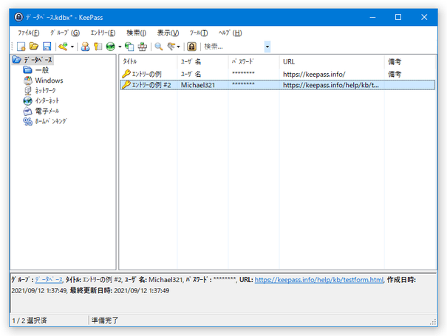Sort by the URL column header
The height and width of the screenshot is (336, 447).
[332, 61]
